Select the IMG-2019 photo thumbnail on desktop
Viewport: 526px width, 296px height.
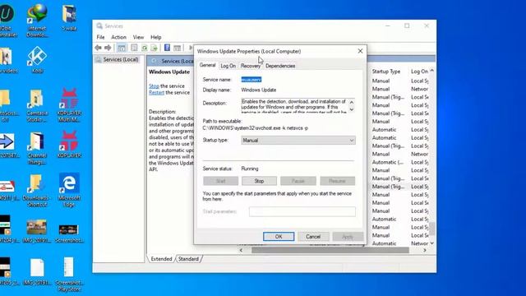coord(37,230)
